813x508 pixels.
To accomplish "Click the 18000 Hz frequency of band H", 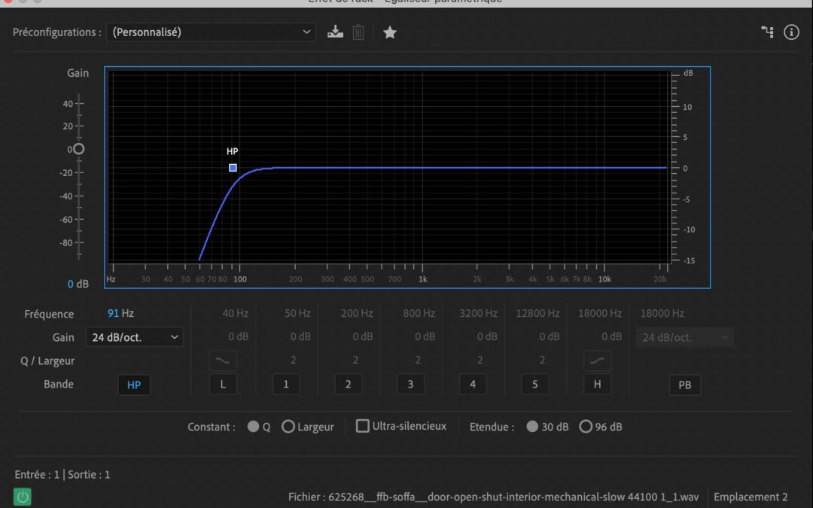I will [600, 313].
